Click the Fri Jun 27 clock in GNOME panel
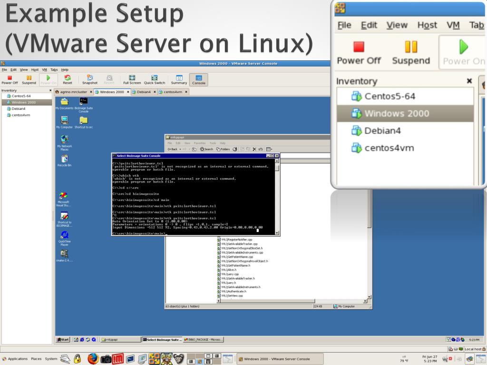The image size is (487, 365). pos(430,359)
